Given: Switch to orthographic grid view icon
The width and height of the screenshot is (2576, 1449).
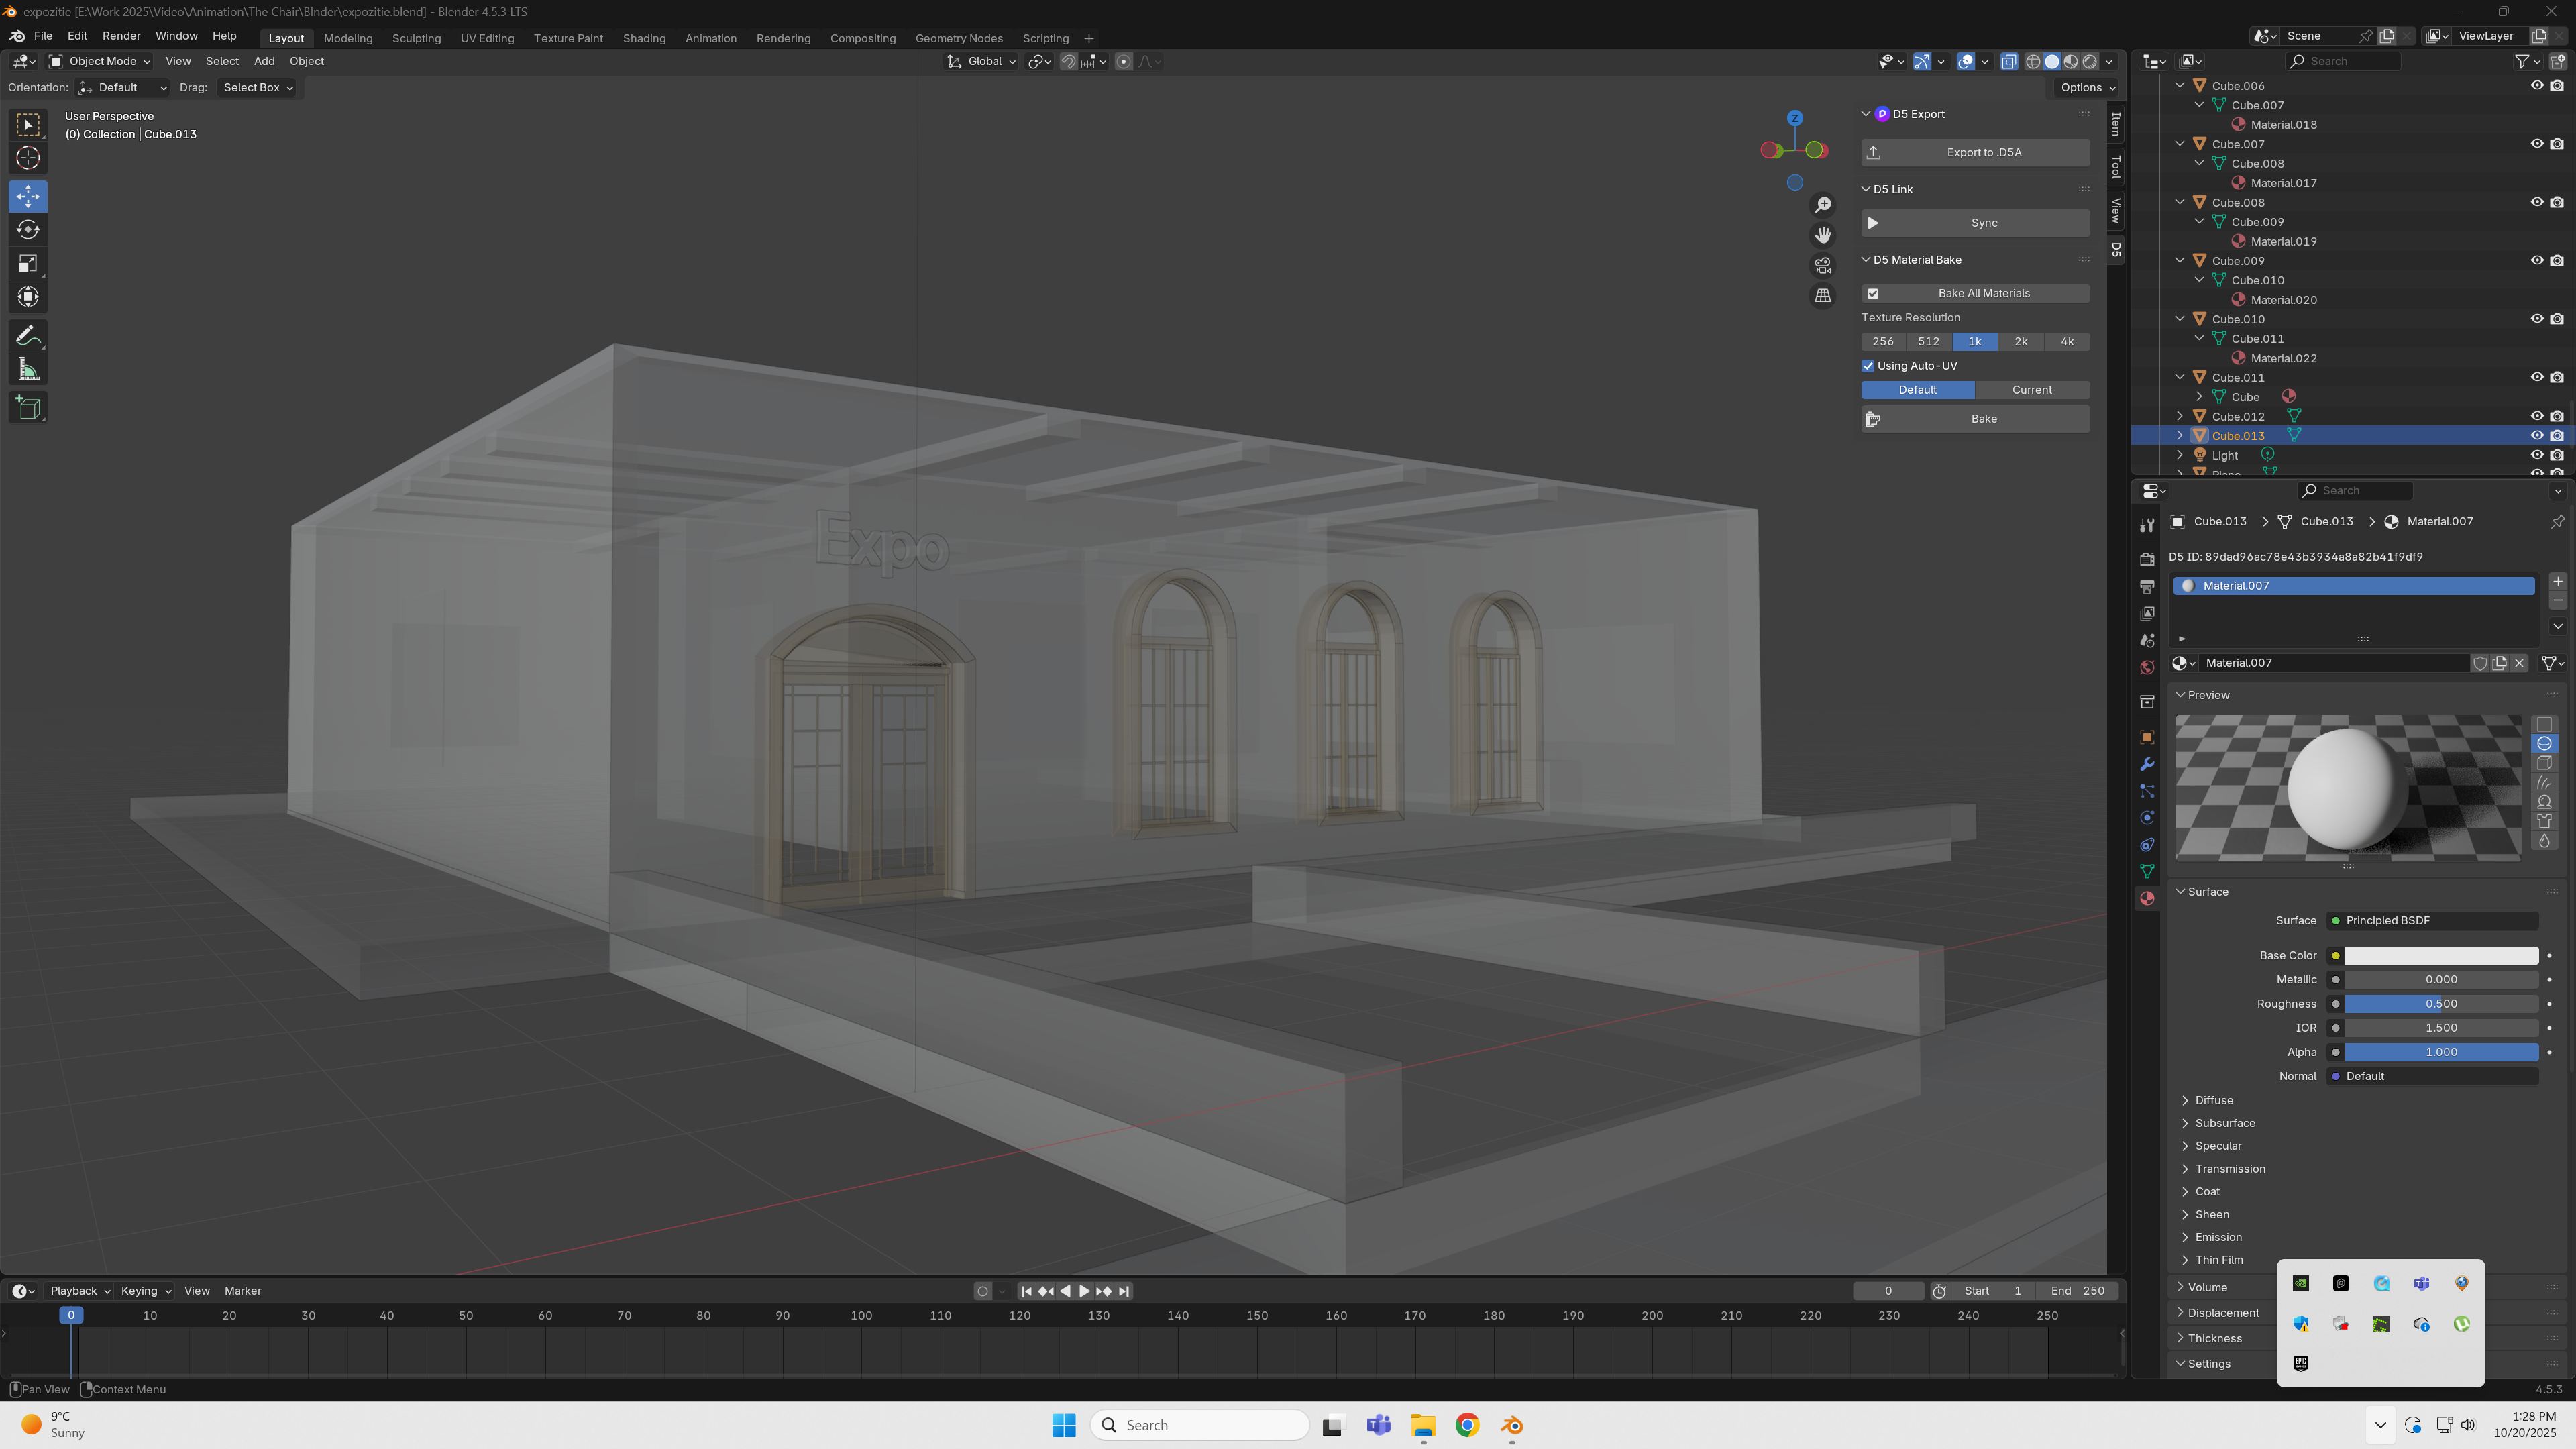Looking at the screenshot, I should [x=1823, y=296].
